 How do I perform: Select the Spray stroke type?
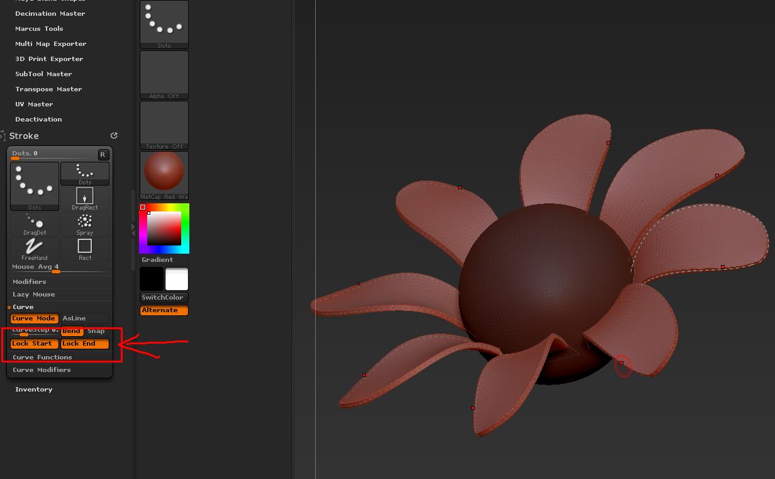point(84,223)
